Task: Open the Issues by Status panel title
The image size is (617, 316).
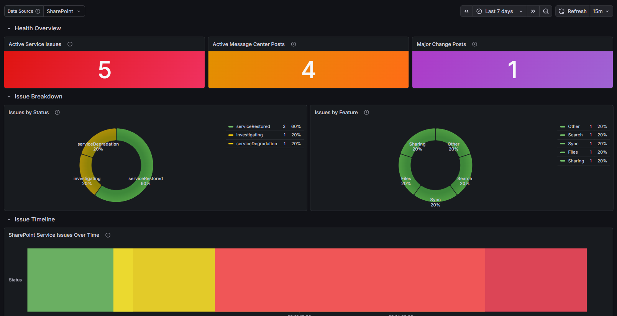Action: [x=29, y=112]
